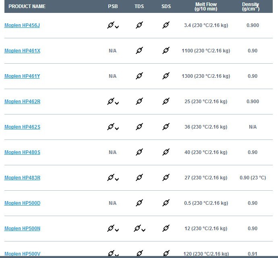This screenshot has width=278, height=258.
Task: Open the Moplen HP461Y product link
Action: click(x=22, y=76)
